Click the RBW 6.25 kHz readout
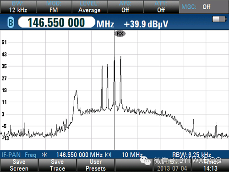Viewport: 229px width, 172px height. 191,155
